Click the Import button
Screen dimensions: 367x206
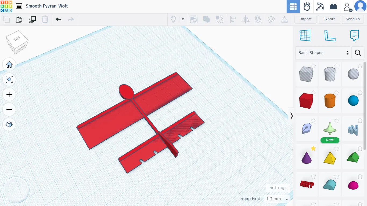[x=305, y=19]
